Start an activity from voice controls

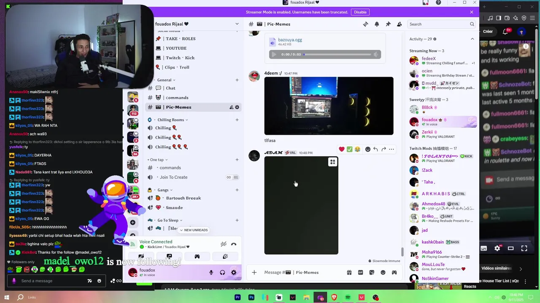pyautogui.click(x=197, y=256)
